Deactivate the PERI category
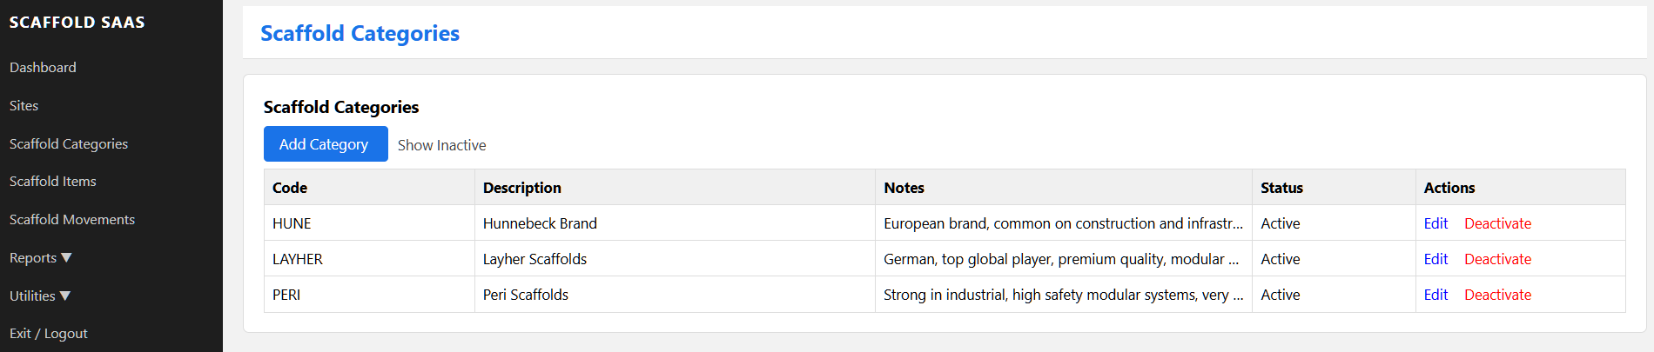Image resolution: width=1654 pixels, height=352 pixels. tap(1497, 295)
